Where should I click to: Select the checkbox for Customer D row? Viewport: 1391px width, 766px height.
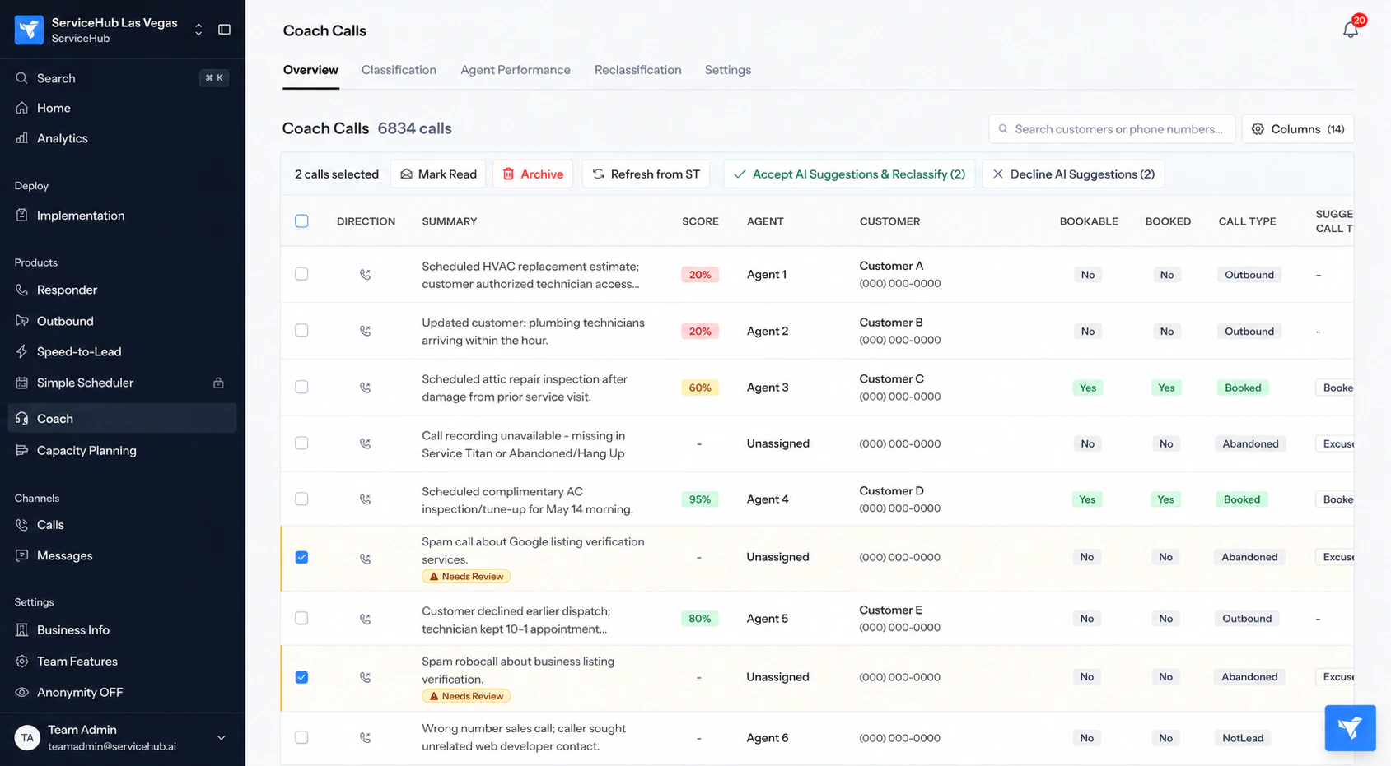tap(301, 499)
